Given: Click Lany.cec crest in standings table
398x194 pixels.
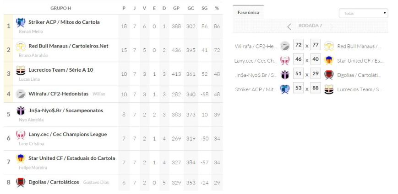Looking at the screenshot, I should point(21,135).
